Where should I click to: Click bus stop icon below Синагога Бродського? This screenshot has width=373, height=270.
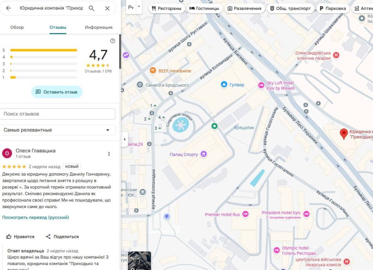click(170, 93)
